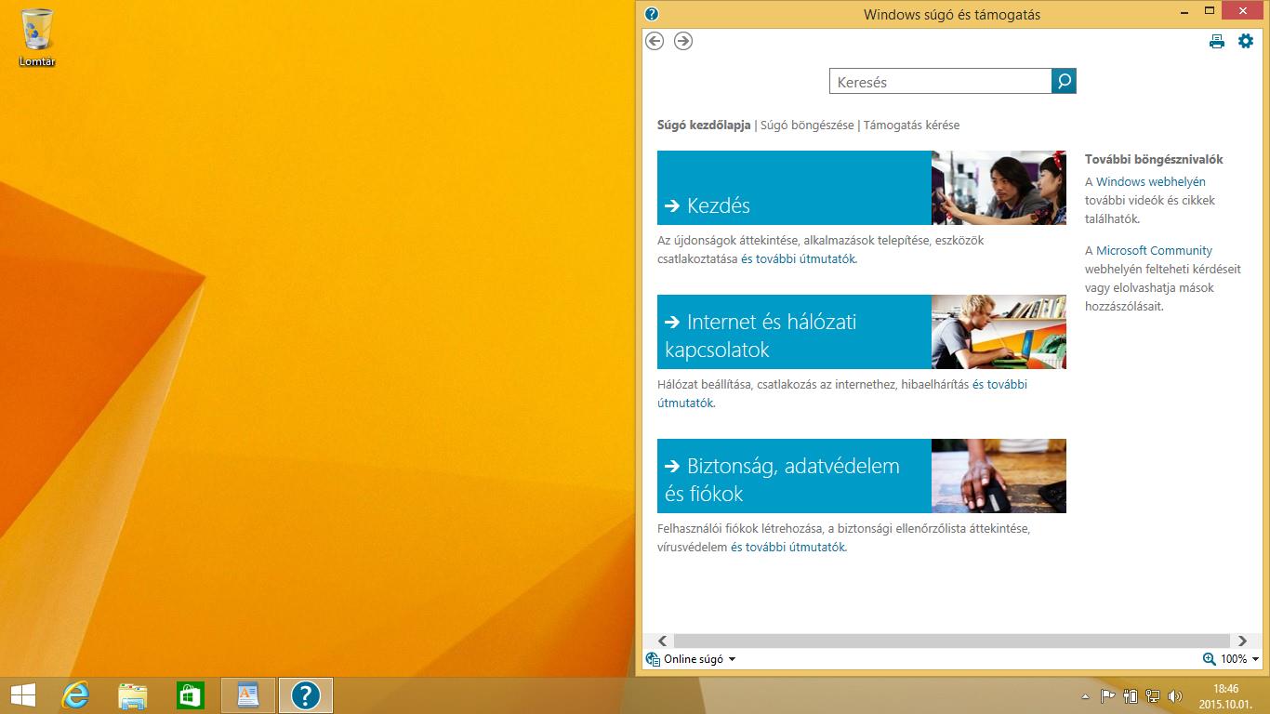The image size is (1270, 714).
Task: Click in the Keresés search field
Action: pos(941,82)
